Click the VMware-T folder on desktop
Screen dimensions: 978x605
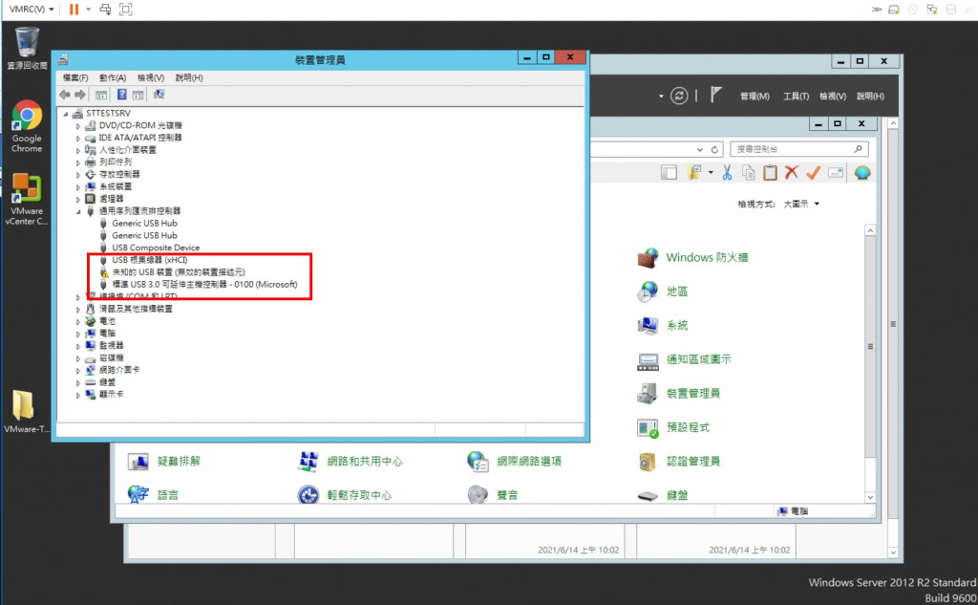coord(25,411)
